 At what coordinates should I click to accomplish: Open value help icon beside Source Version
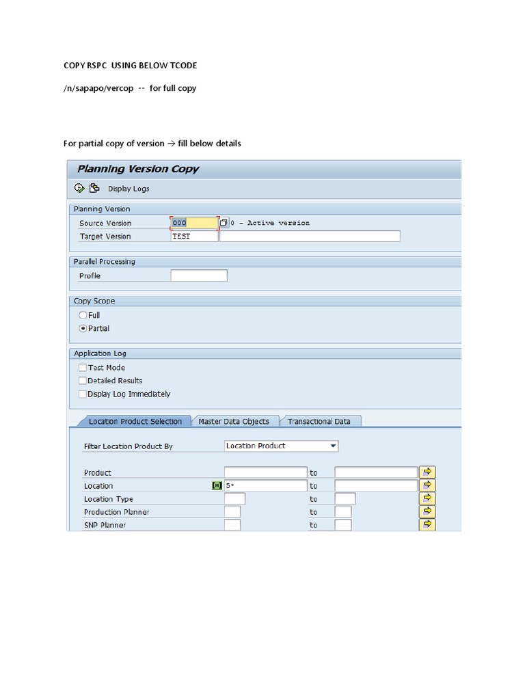pos(224,222)
